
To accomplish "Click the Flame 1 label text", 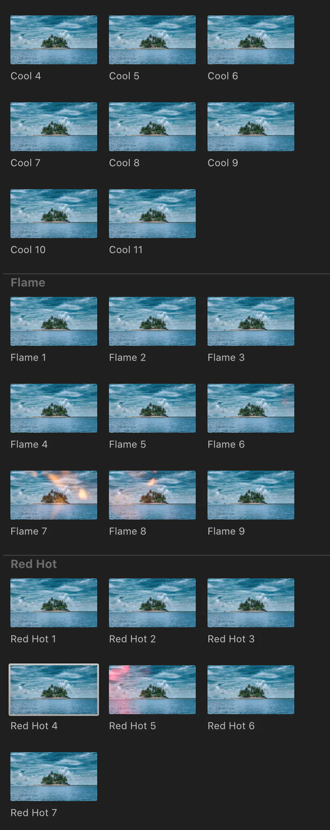I will tap(28, 358).
